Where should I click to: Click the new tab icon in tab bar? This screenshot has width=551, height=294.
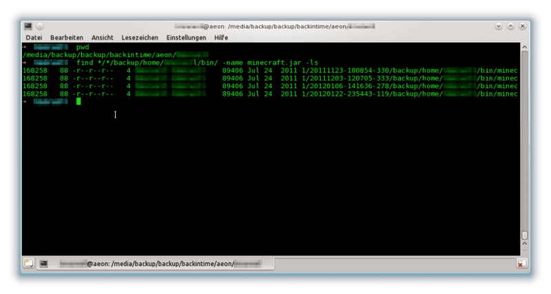(28, 262)
